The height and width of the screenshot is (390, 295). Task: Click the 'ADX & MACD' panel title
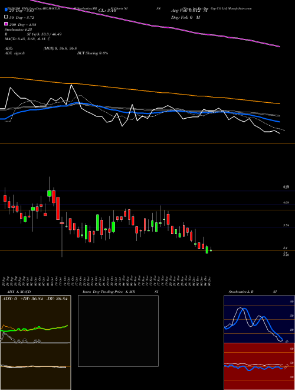(x=19, y=292)
